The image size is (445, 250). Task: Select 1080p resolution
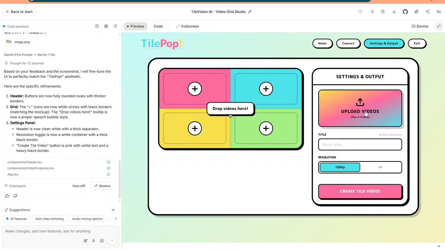340,167
